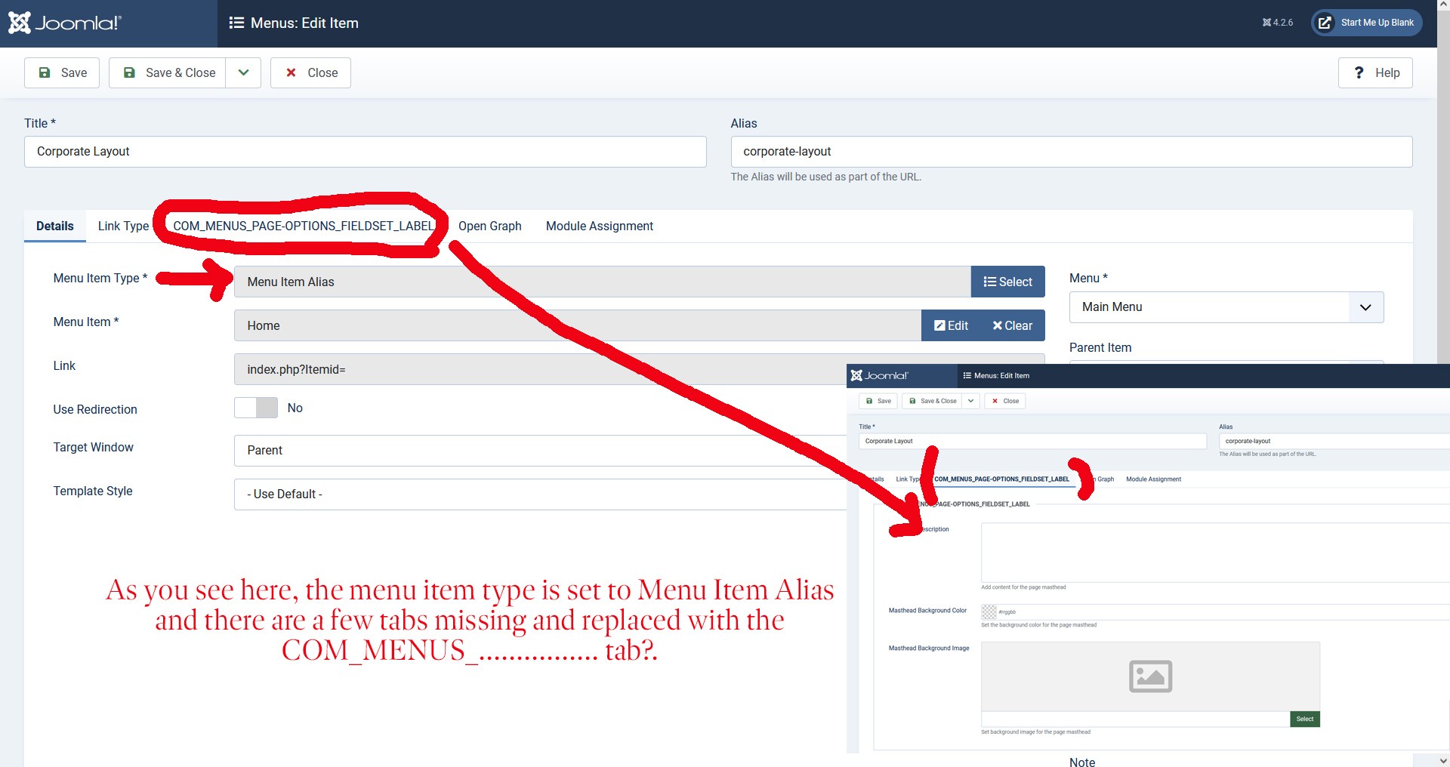The image size is (1450, 767).
Task: Open the Start Me Up Blank site link
Action: pos(1367,23)
